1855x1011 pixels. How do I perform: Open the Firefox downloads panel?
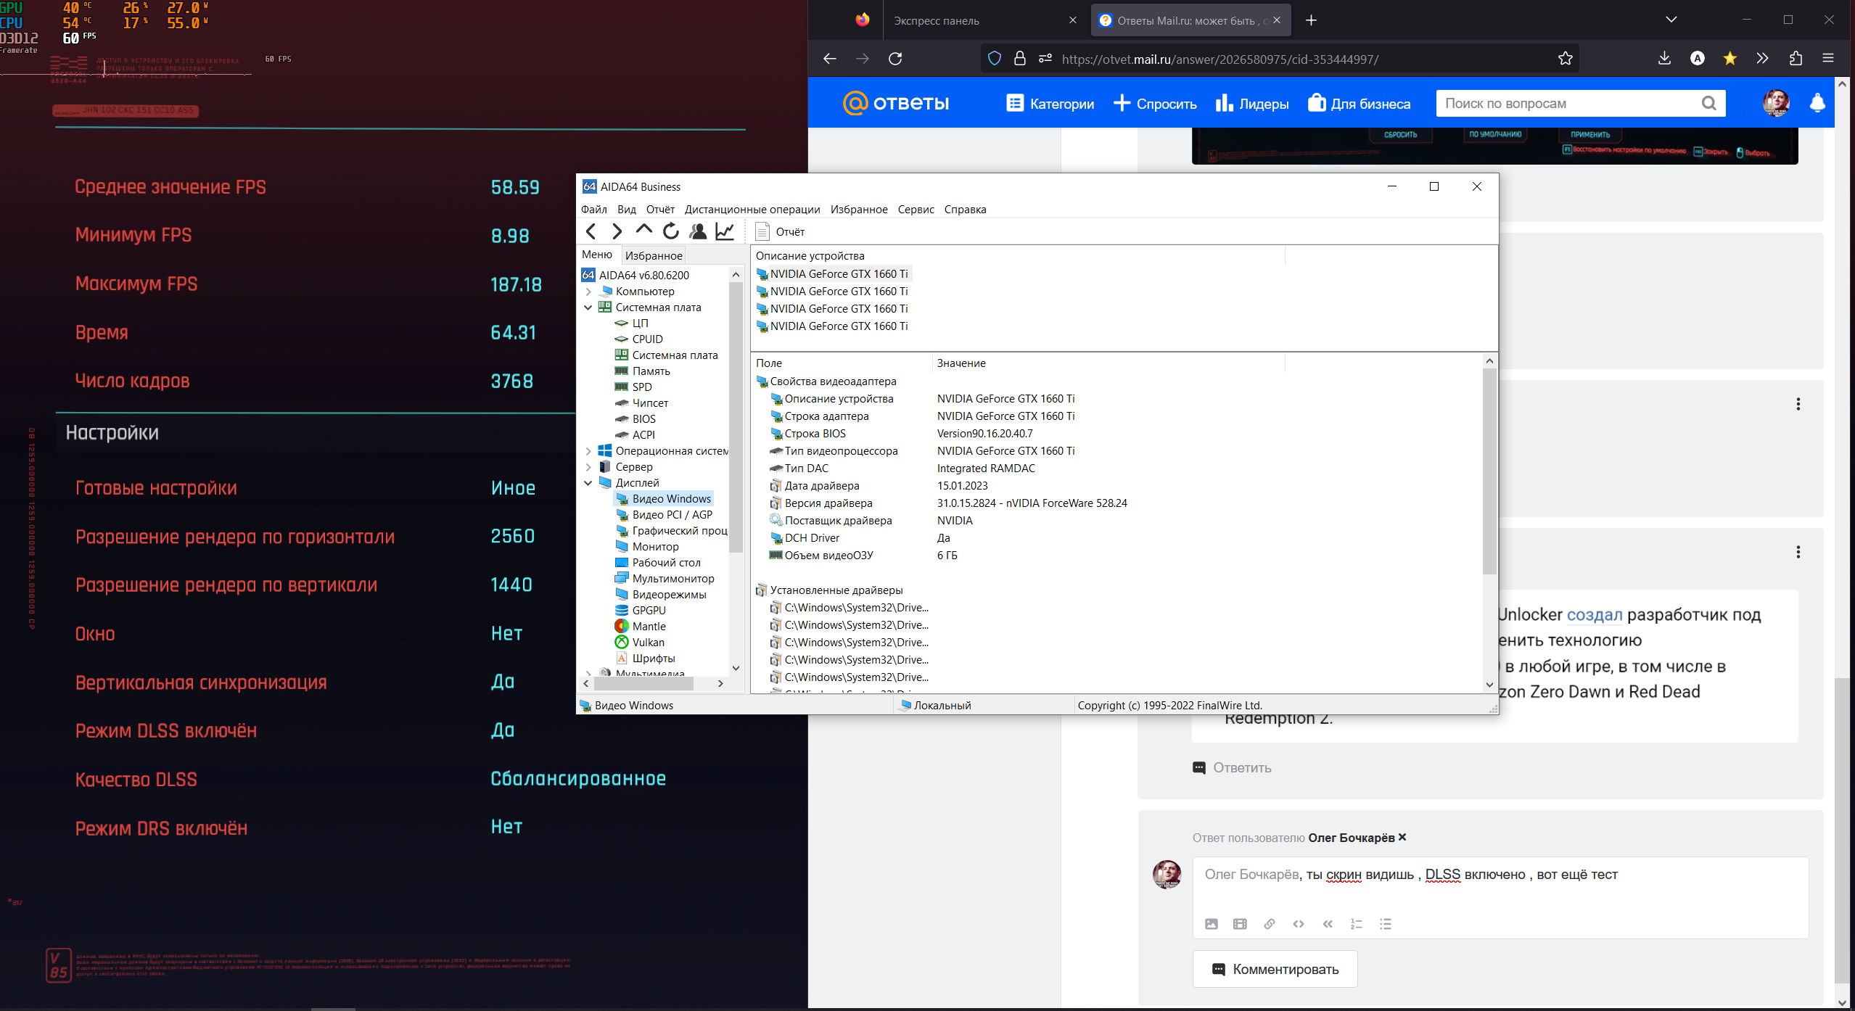[1664, 59]
